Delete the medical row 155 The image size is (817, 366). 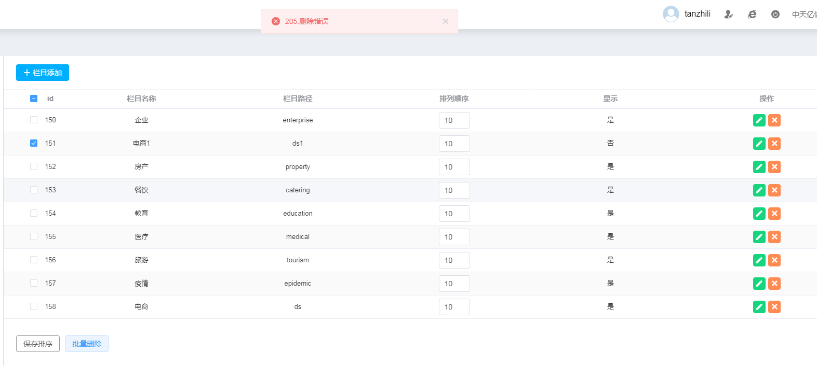[774, 237]
